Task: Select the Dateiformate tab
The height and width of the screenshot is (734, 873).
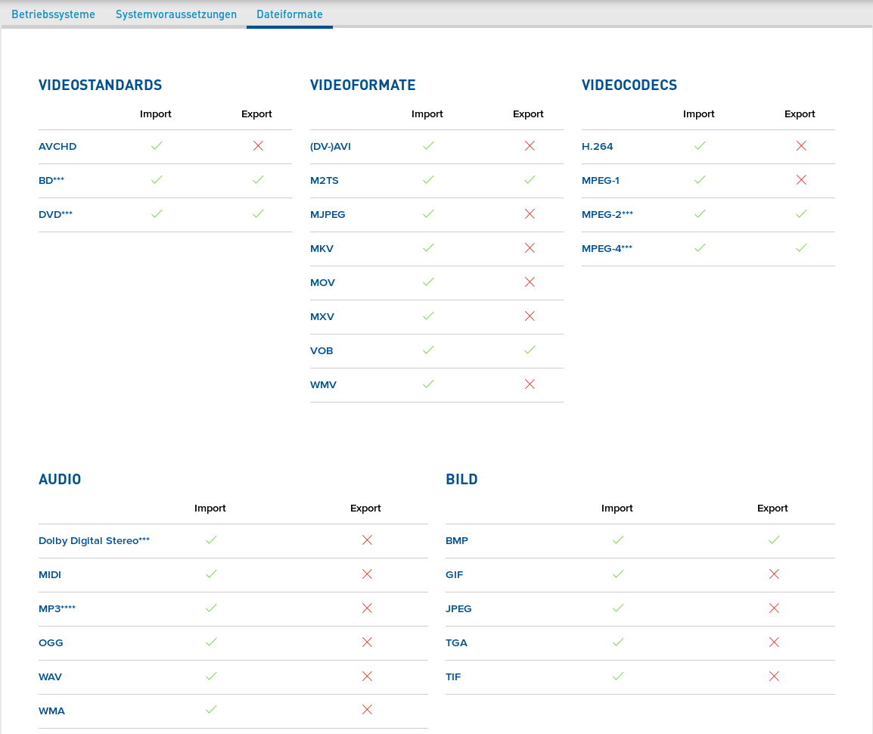Action: (289, 14)
